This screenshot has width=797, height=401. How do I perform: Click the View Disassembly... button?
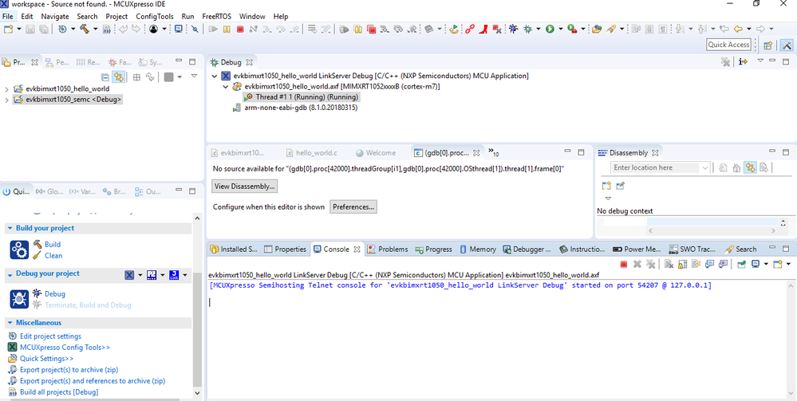point(245,187)
